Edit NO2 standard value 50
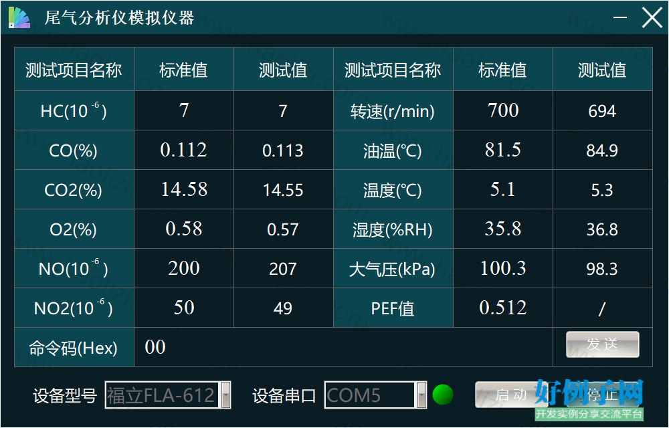Screen dimensions: 669x428 [x=184, y=308]
